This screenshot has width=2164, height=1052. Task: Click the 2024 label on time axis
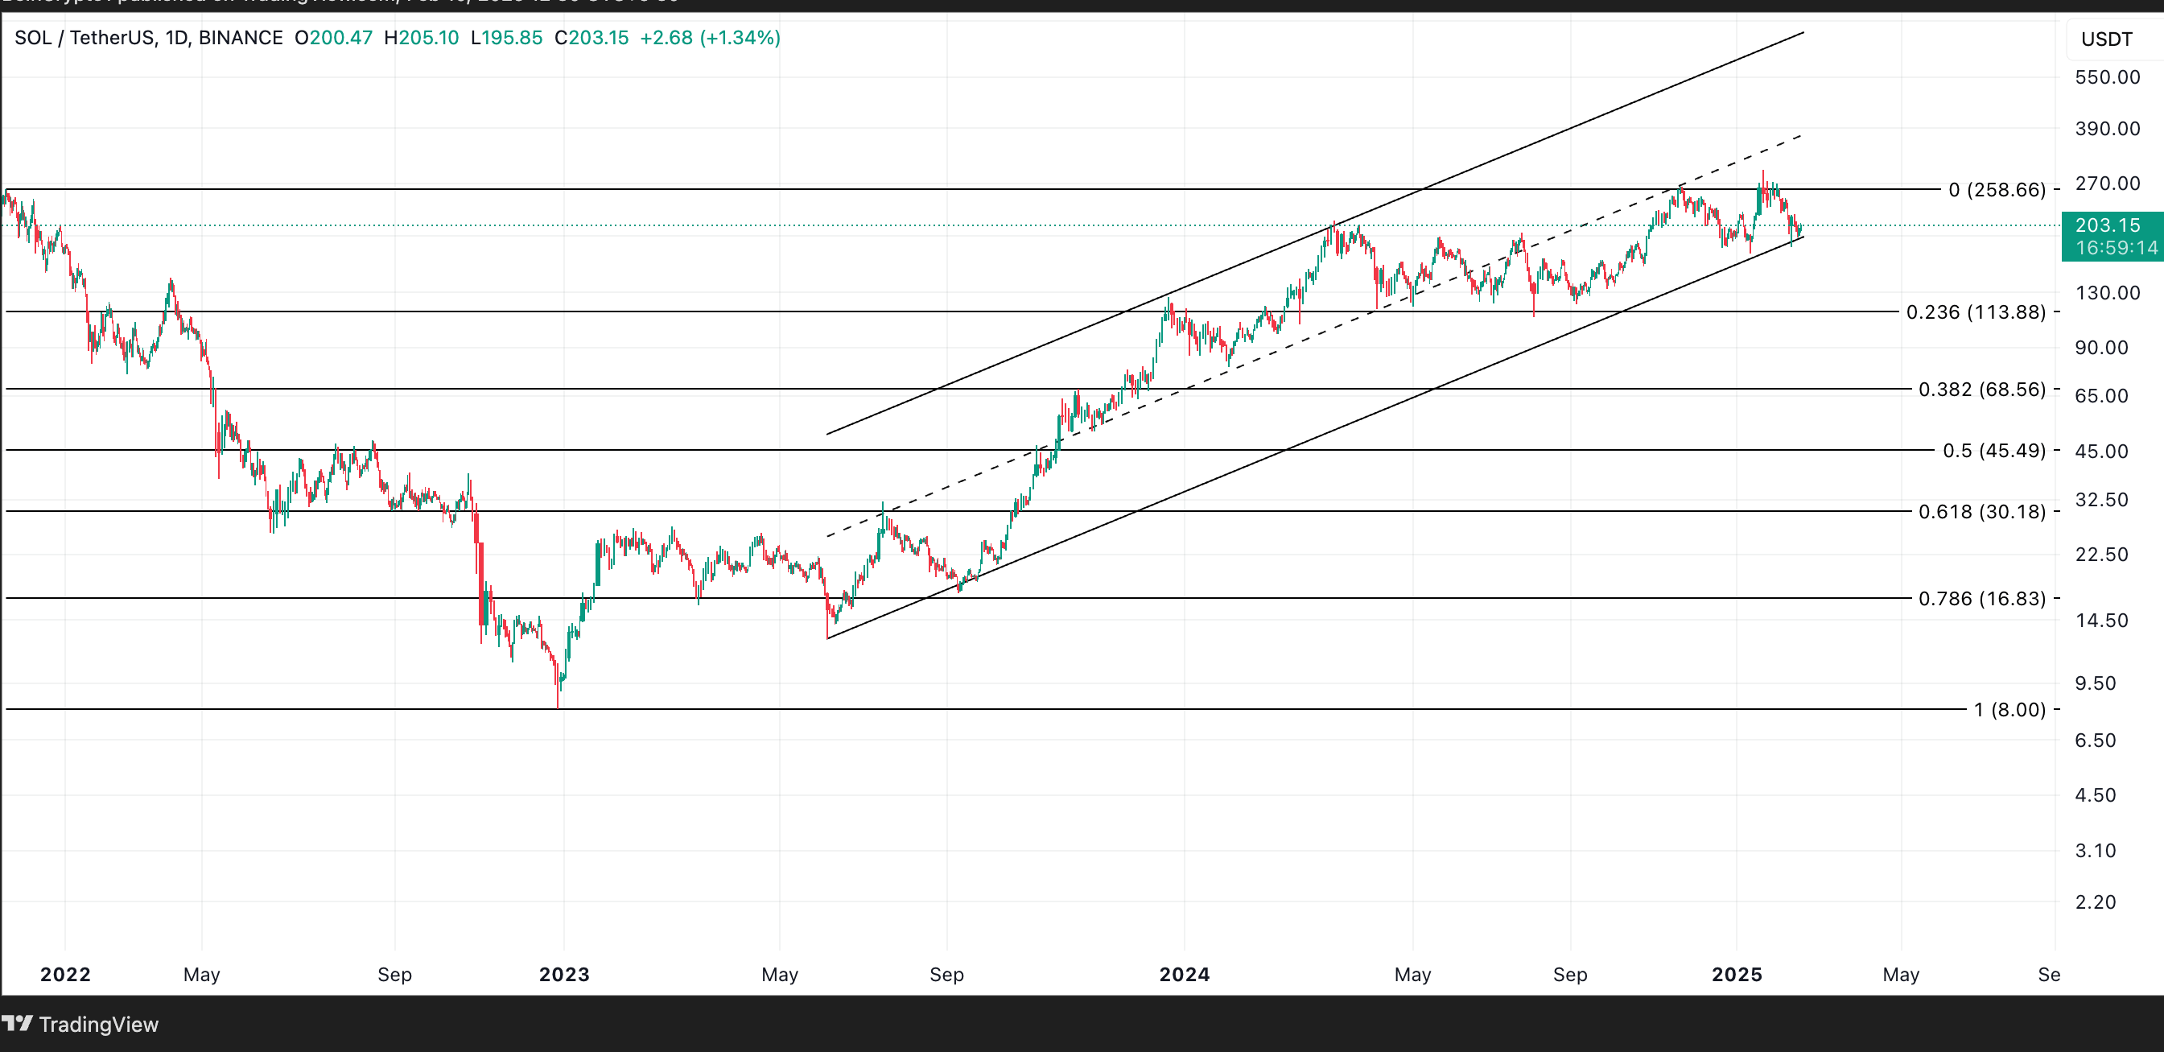pyautogui.click(x=1185, y=975)
